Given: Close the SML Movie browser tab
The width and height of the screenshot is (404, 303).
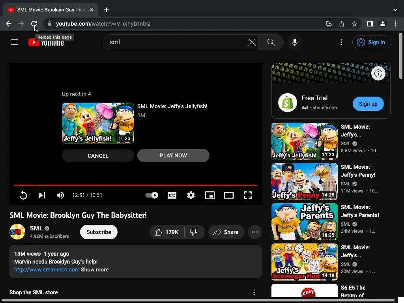Looking at the screenshot, I should coord(92,10).
